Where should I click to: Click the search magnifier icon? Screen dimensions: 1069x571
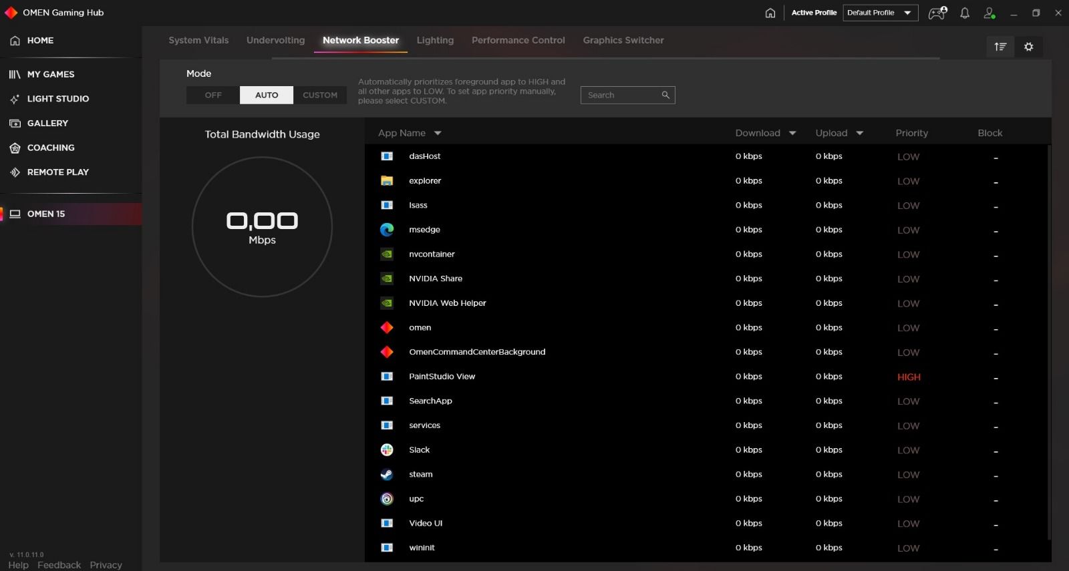click(665, 95)
